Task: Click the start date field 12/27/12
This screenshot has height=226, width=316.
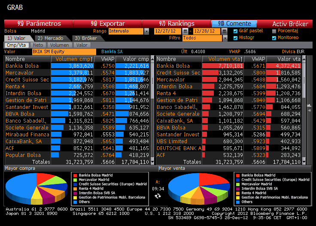Action: pyautogui.click(x=168, y=31)
